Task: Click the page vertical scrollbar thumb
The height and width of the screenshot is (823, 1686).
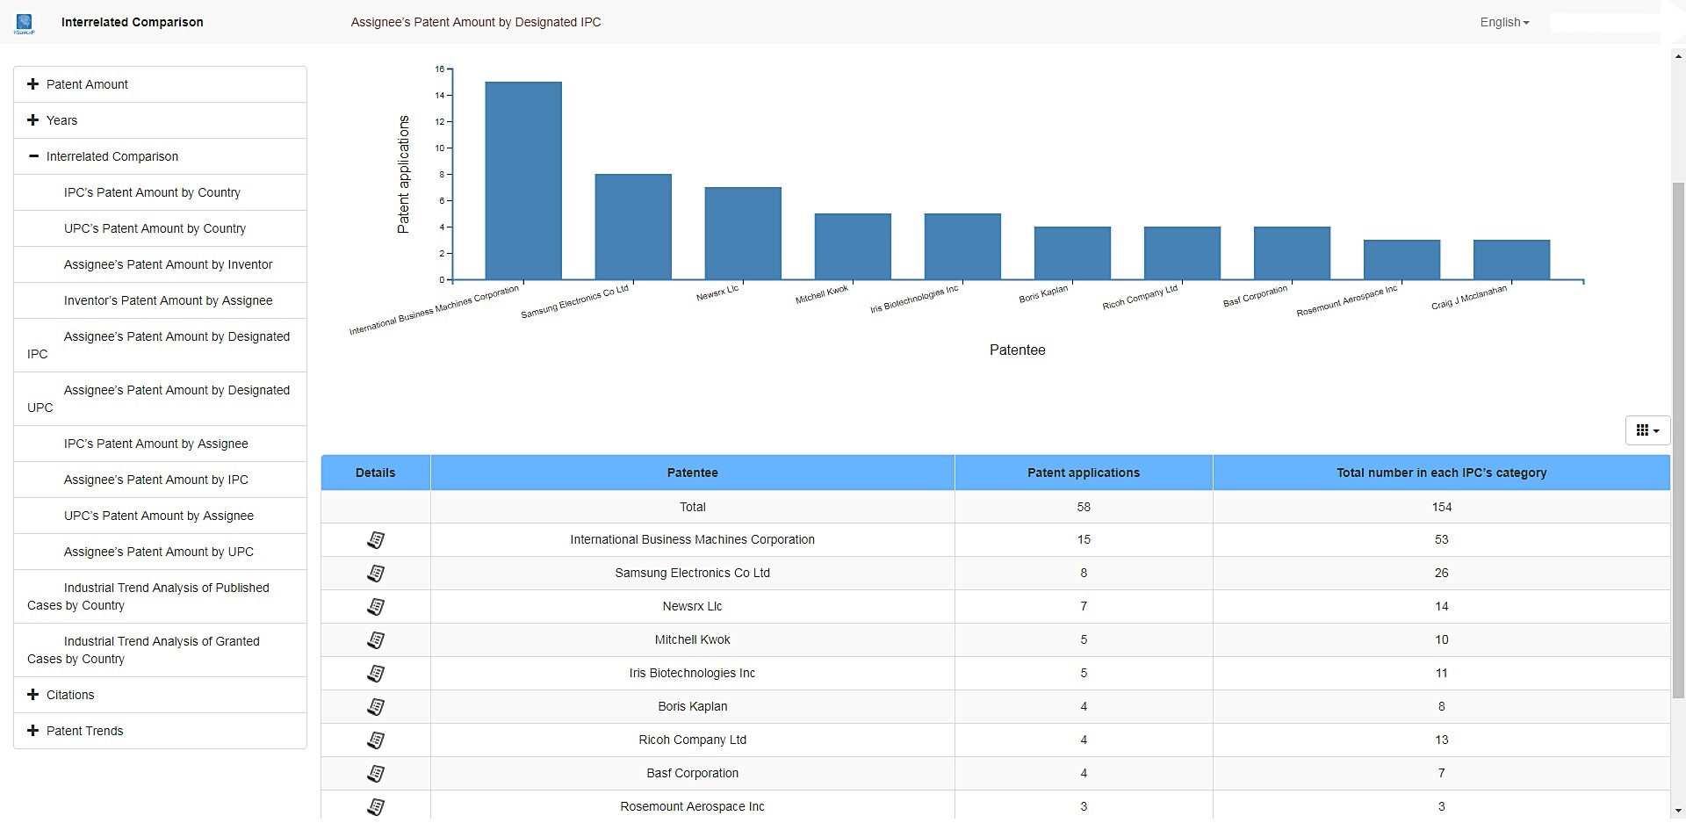Action: (x=1678, y=439)
